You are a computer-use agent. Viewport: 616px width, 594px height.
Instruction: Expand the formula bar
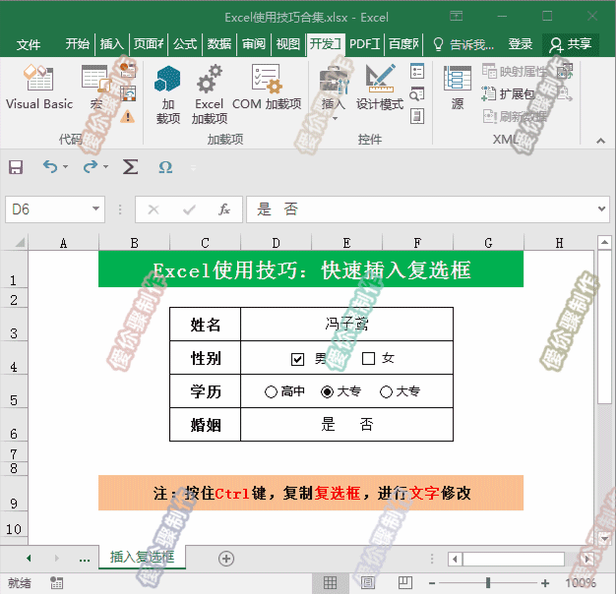click(601, 208)
